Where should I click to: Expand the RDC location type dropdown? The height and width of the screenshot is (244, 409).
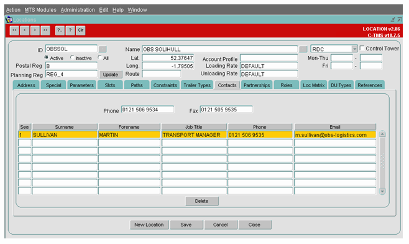(x=354, y=49)
